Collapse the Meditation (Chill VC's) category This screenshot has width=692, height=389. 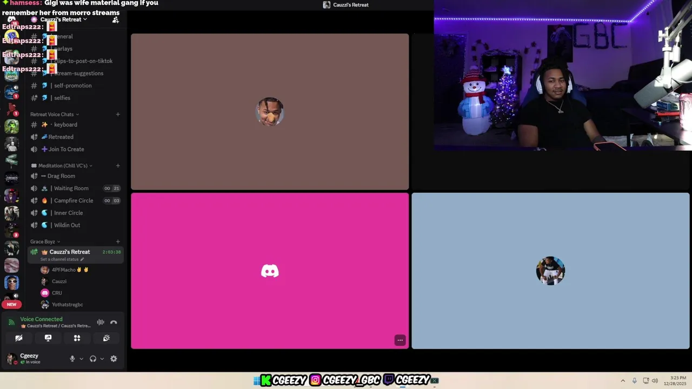coord(62,166)
